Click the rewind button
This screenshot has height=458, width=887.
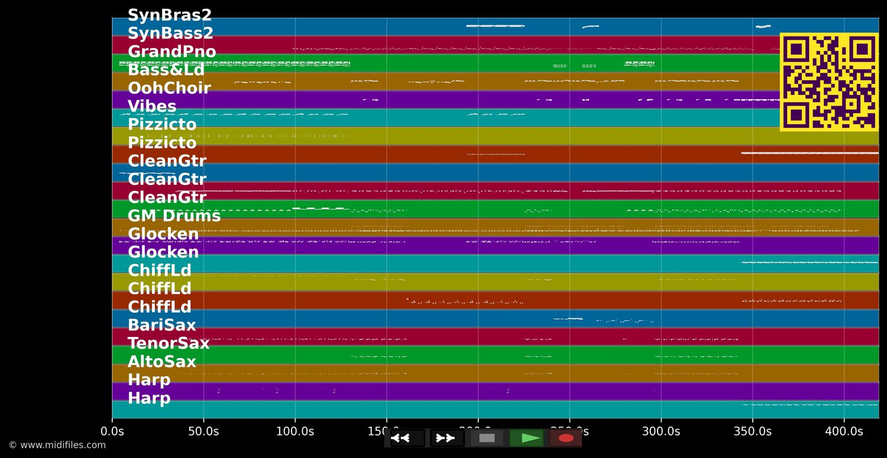[400, 438]
